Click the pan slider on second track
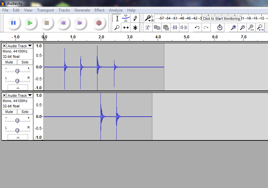268x188 pixels. tap(17, 131)
